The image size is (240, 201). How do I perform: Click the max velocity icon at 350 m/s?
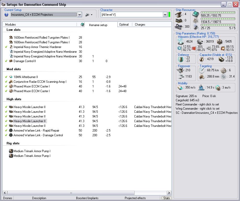tap(180, 88)
